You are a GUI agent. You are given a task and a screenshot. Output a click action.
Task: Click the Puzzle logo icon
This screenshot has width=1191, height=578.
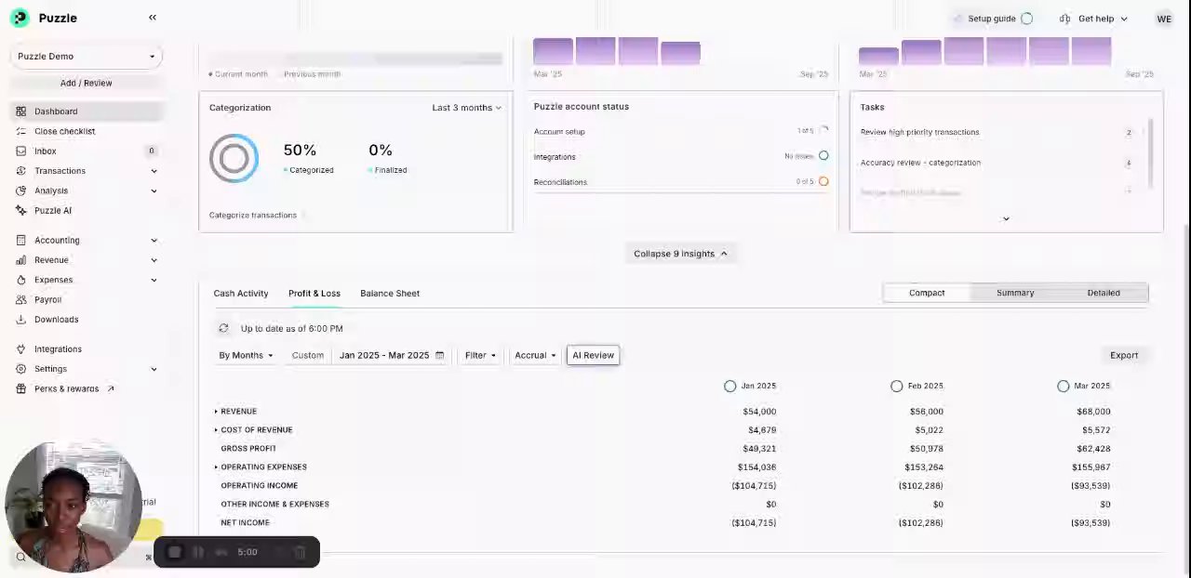click(20, 18)
